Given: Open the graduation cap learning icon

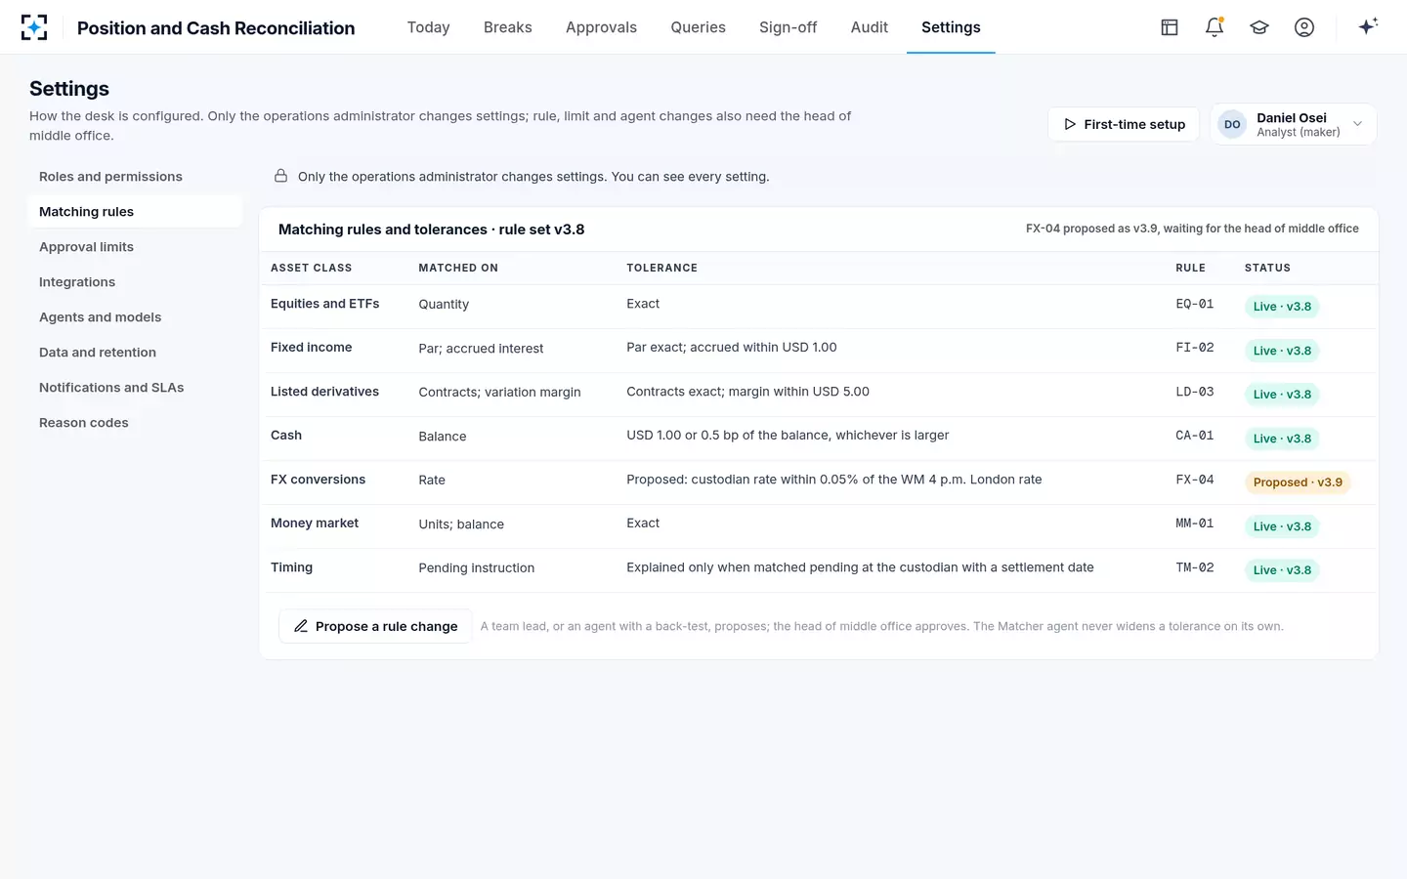Looking at the screenshot, I should [1259, 27].
